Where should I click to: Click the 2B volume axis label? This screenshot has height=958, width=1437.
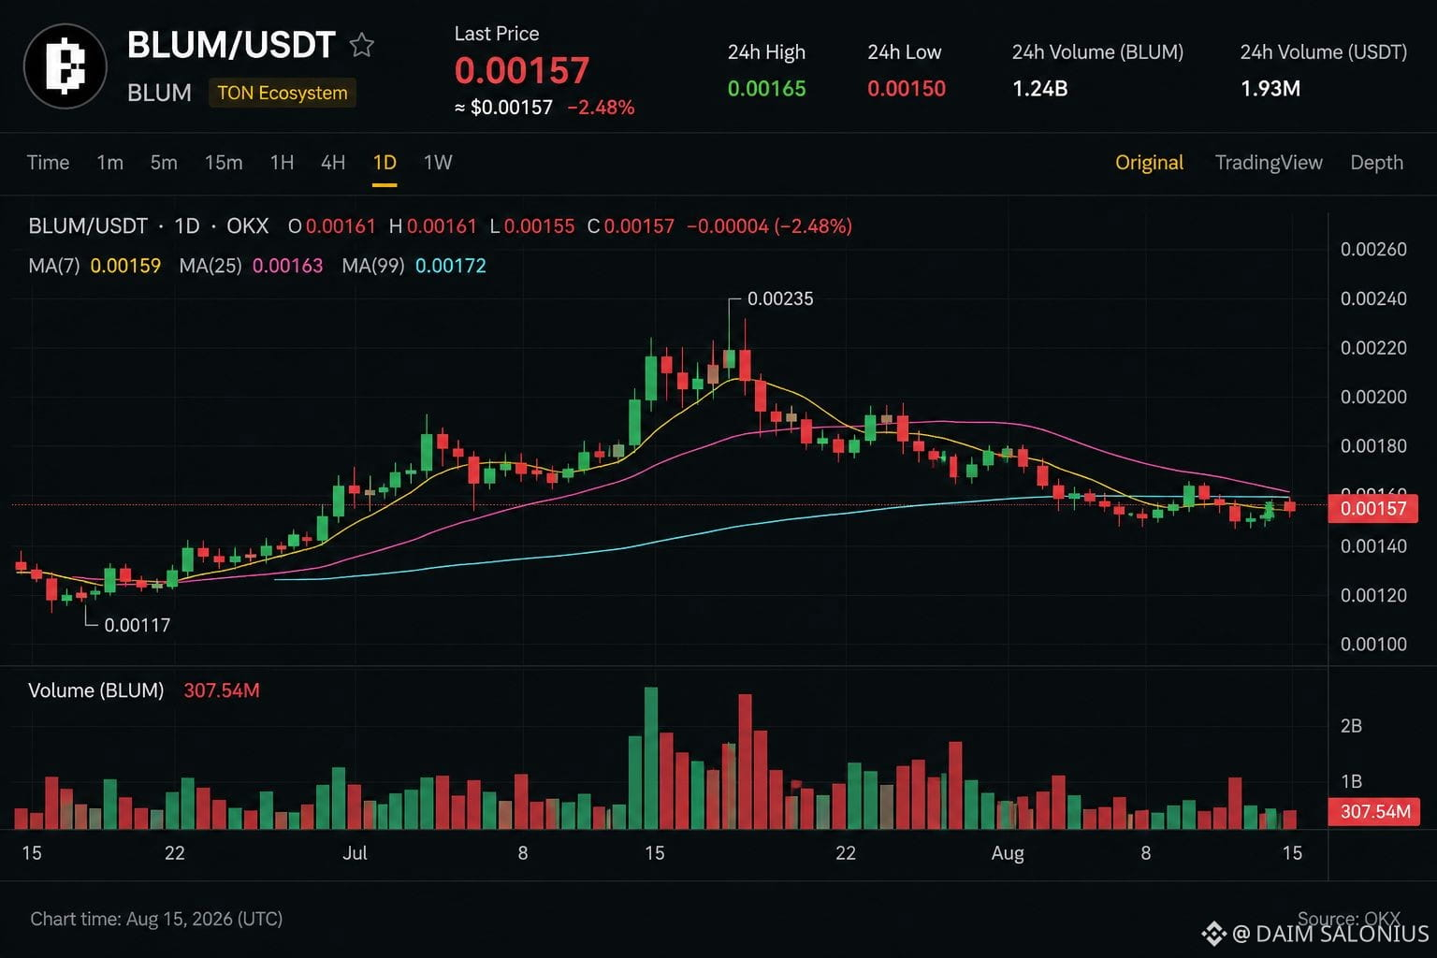click(x=1351, y=726)
